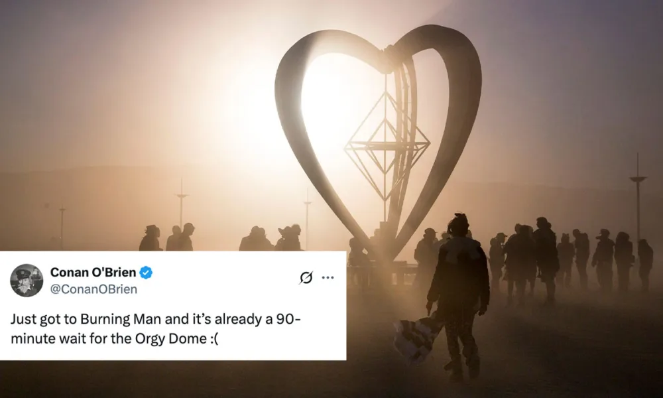Open the @ConanOBrien handle link

94,289
